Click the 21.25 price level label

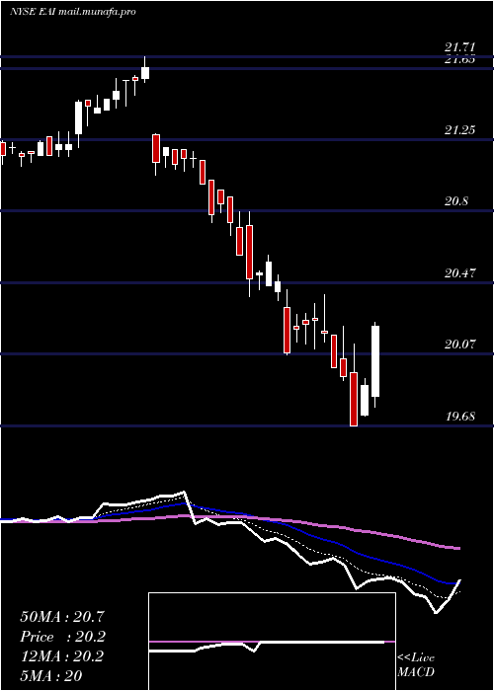(460, 129)
